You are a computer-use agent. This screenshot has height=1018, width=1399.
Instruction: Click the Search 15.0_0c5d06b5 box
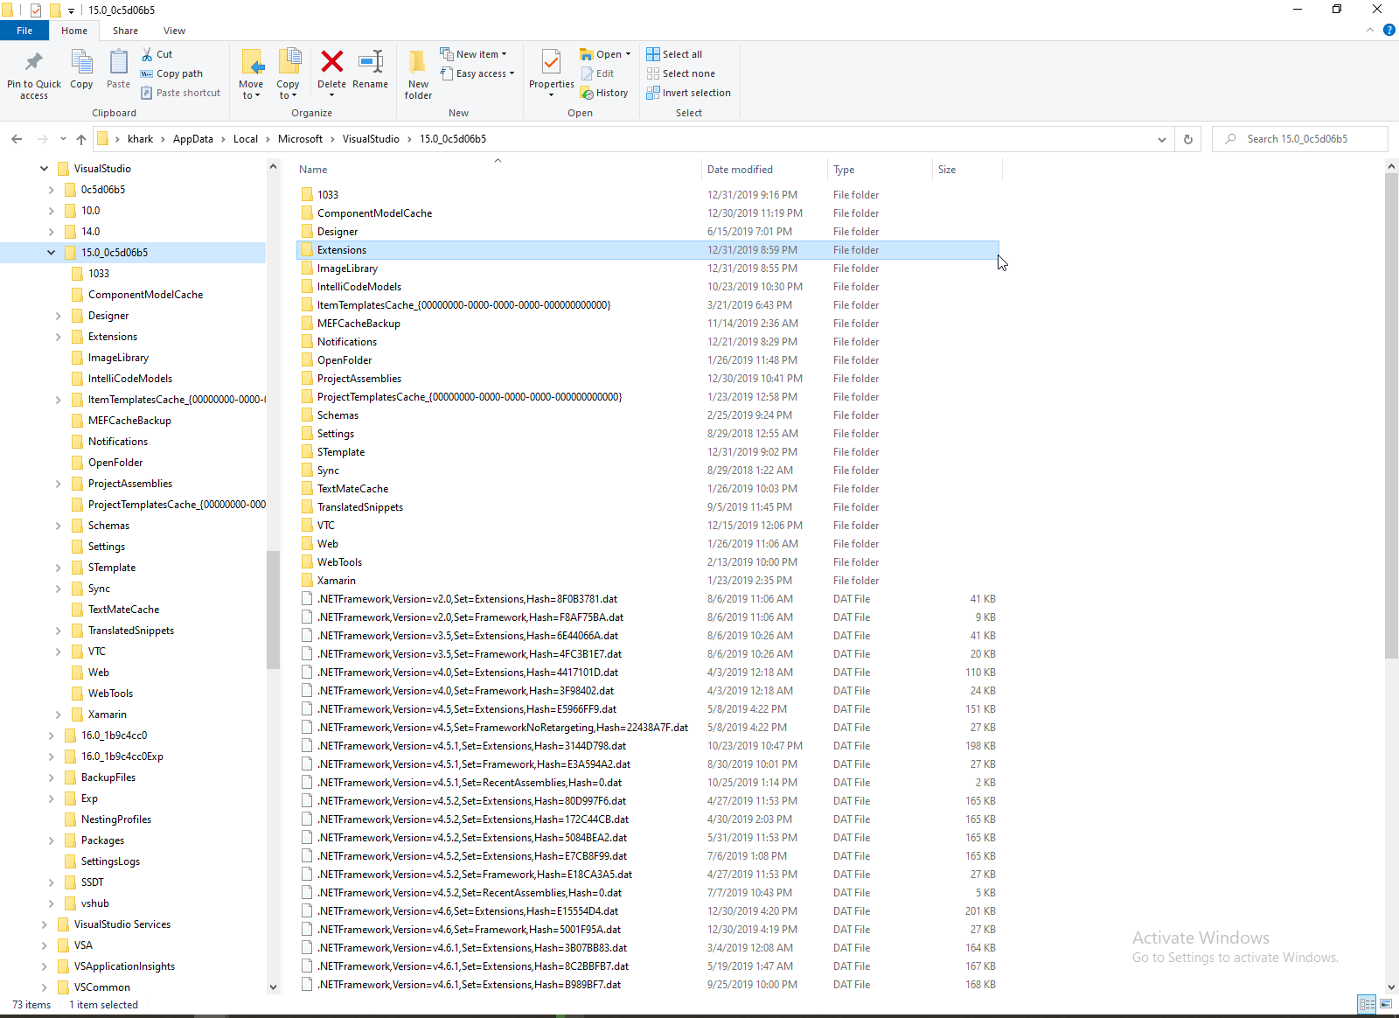(x=1300, y=139)
